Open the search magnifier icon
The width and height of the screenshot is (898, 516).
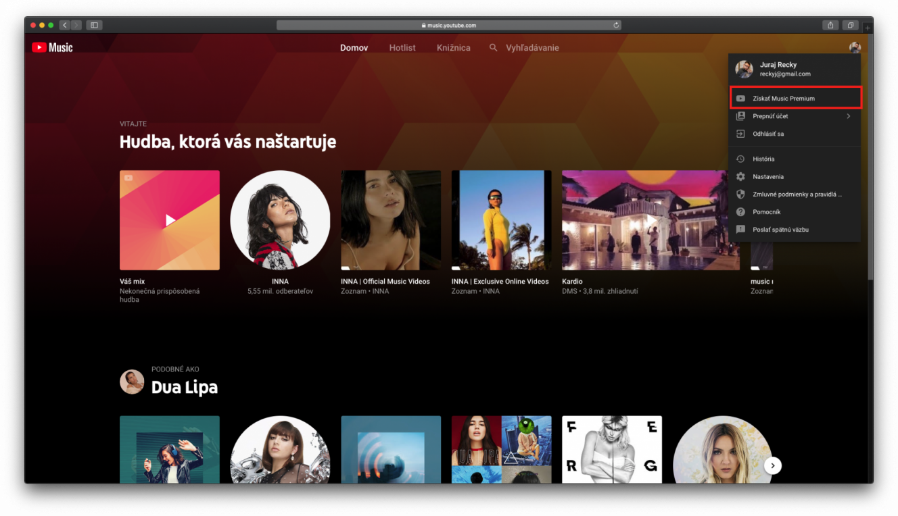[494, 48]
